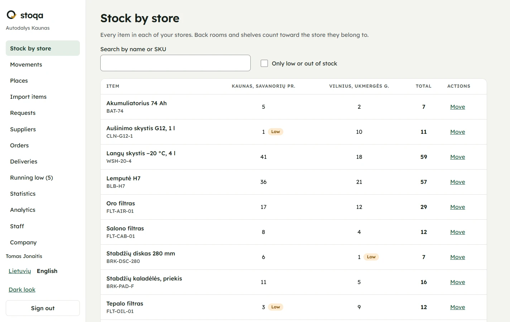Click the SKU text BAT-74

pyautogui.click(x=115, y=111)
